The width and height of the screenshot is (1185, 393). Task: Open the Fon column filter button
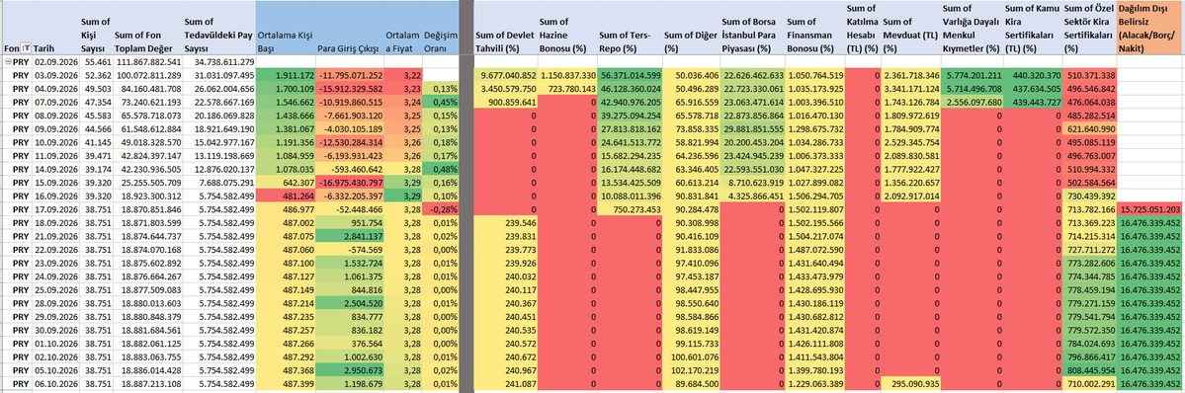click(27, 49)
